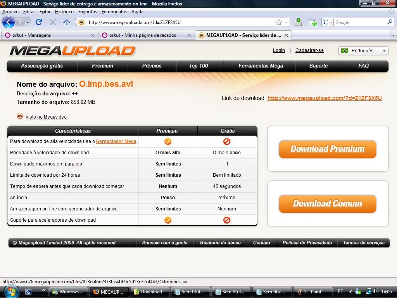The image size is (397, 298).
Task: Click the Download Comum button
Action: [x=327, y=203]
